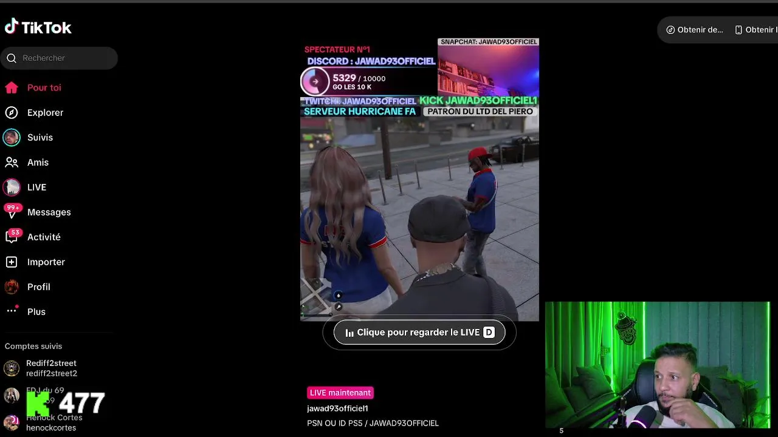Open the Importer upload page
Screen dimensions: 778x437
46,262
